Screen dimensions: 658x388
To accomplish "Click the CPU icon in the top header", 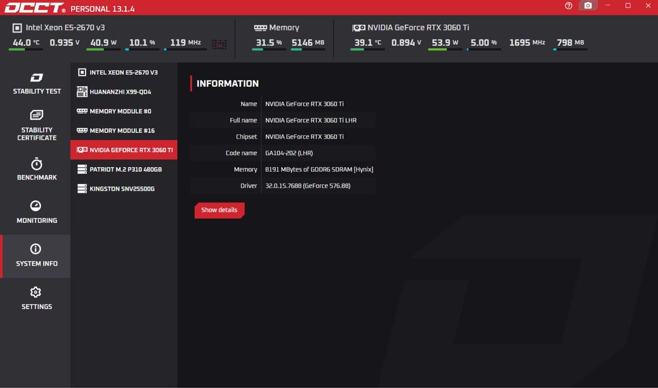I will 17,28.
